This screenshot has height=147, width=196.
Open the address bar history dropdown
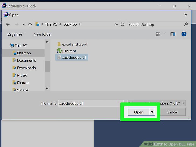coord(117,24)
